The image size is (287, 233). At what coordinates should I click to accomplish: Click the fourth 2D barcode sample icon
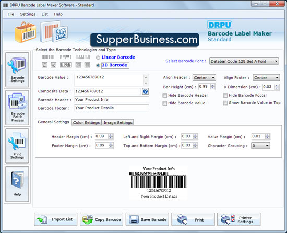tap(78, 65)
